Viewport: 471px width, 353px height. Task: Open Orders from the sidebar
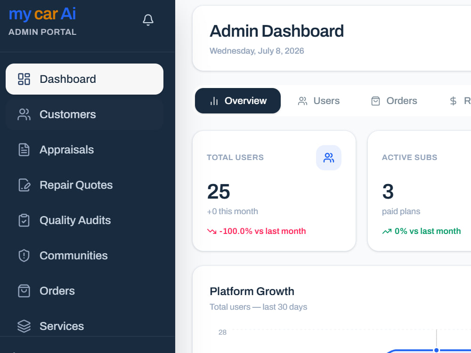(x=84, y=291)
